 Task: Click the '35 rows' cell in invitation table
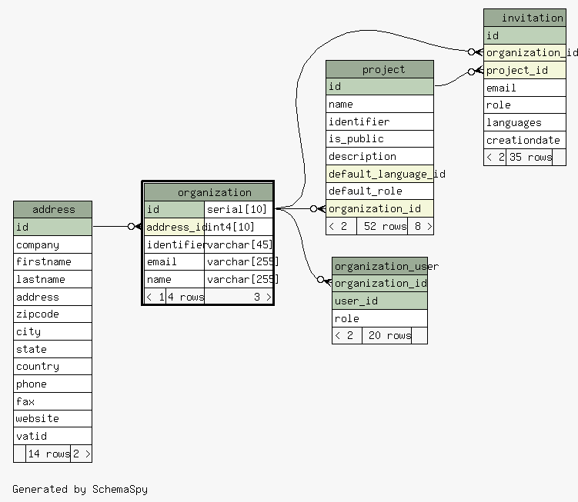click(x=530, y=157)
